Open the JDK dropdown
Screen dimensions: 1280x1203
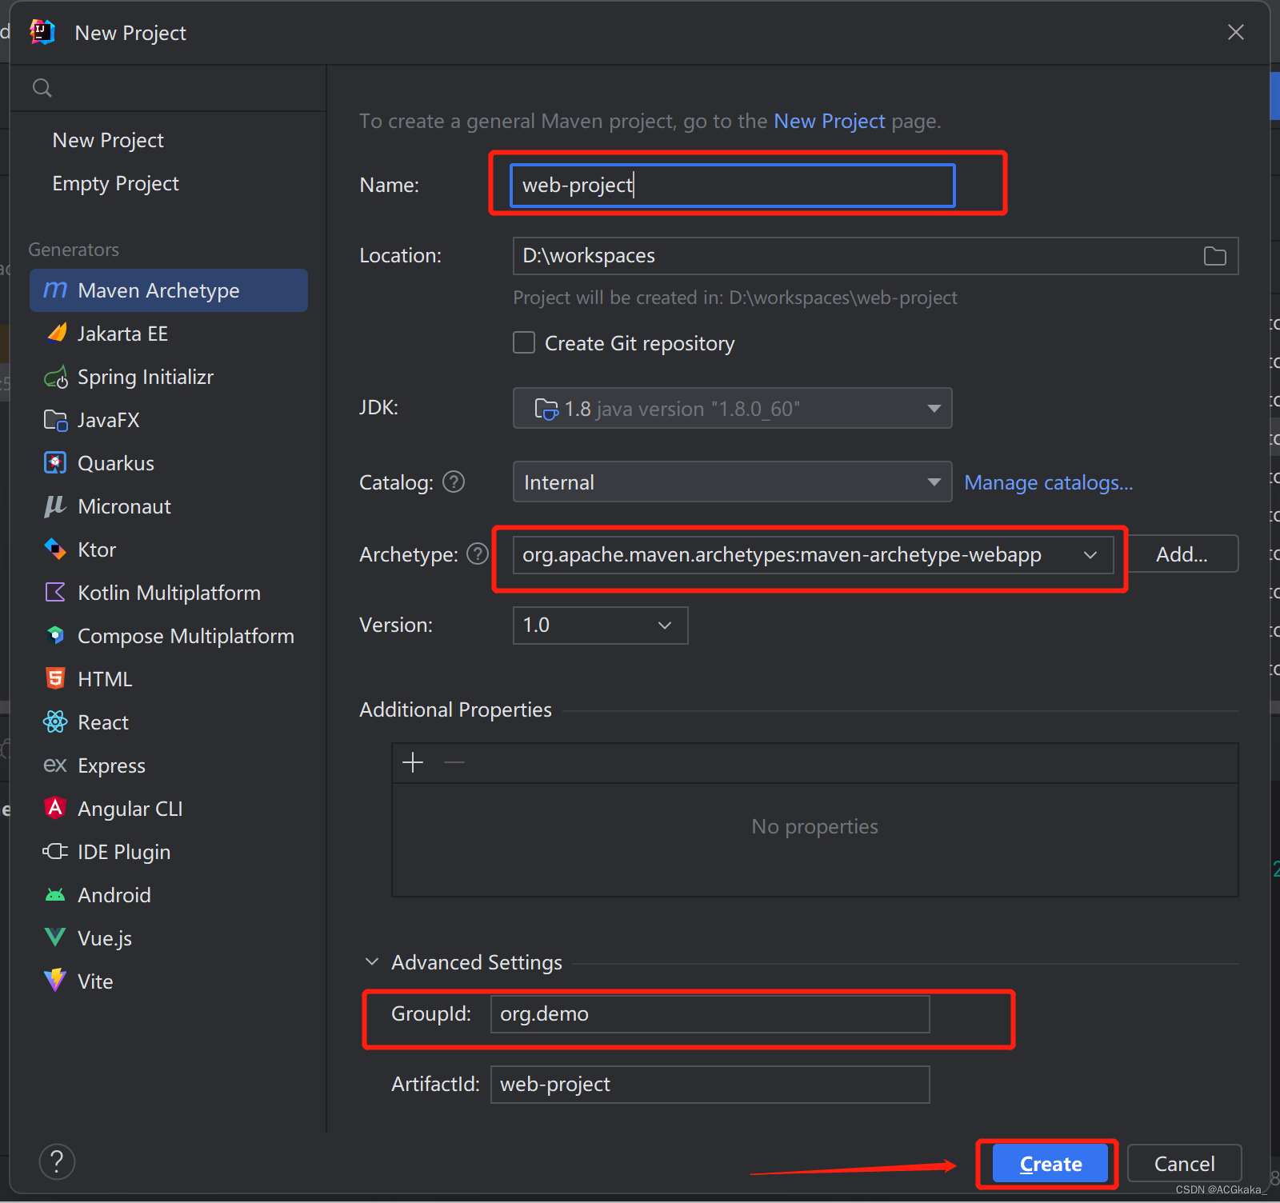(732, 408)
